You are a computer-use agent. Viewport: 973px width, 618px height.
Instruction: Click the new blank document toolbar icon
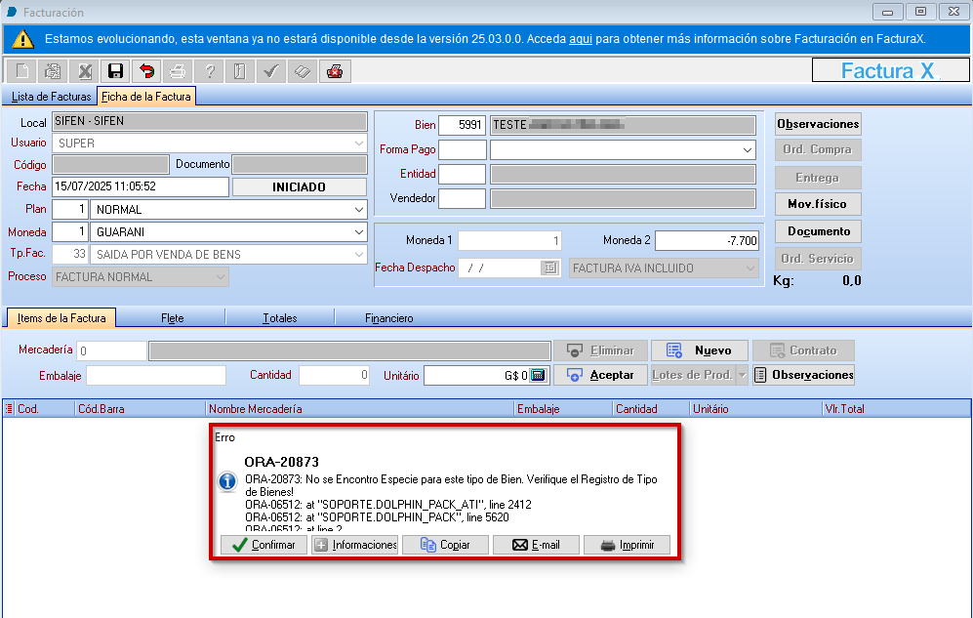(21, 71)
